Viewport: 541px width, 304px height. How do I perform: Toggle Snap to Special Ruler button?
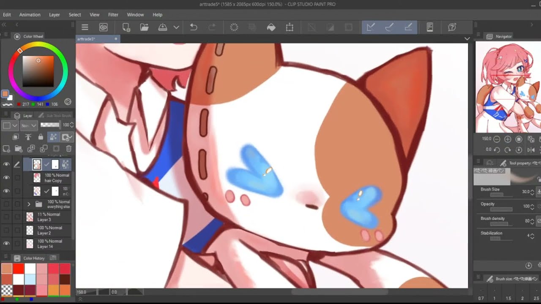pos(389,27)
